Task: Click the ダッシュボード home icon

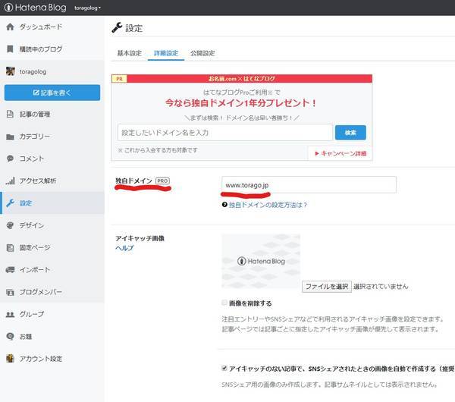Action: [x=10, y=27]
